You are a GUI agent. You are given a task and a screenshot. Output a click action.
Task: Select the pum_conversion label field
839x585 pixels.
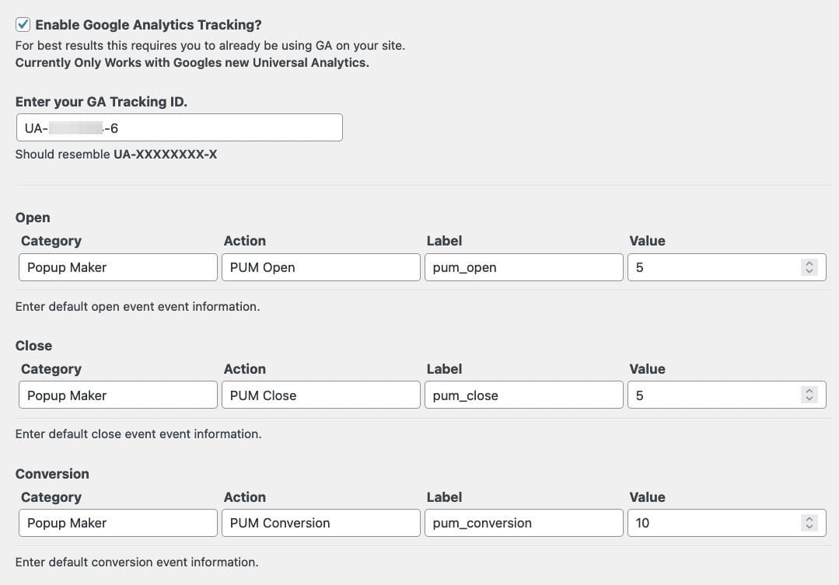tap(523, 522)
